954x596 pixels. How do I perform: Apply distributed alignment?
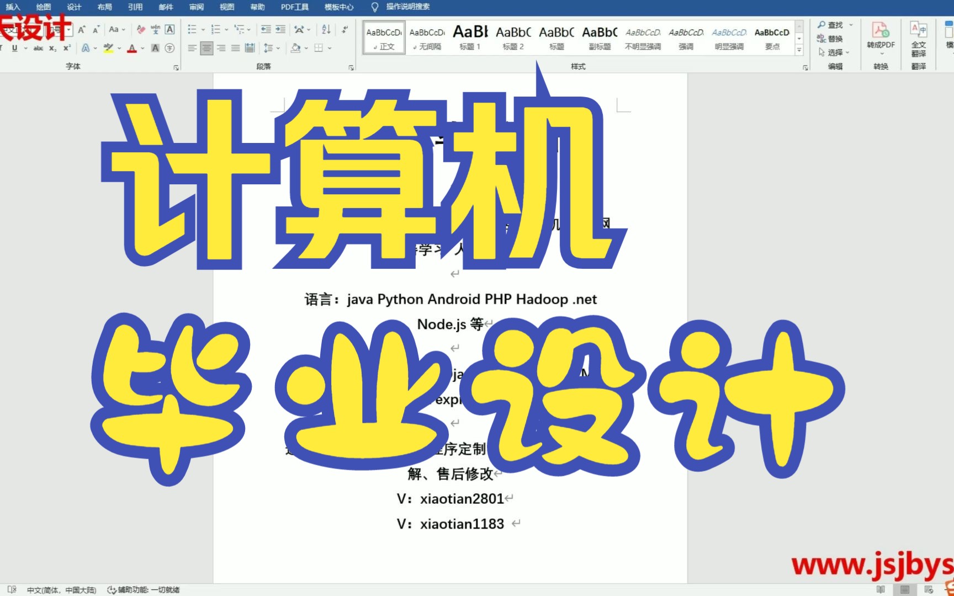(250, 48)
